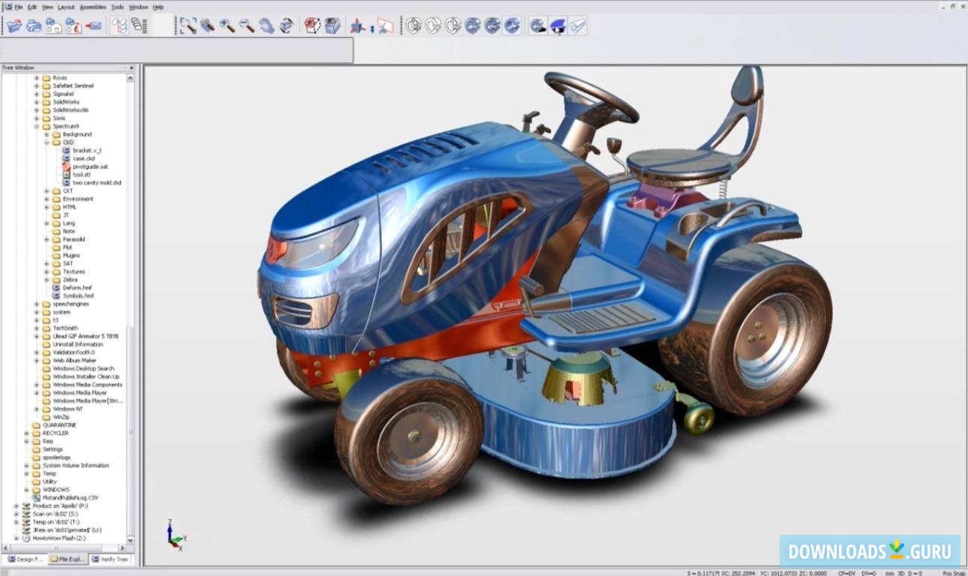Click the coordinate axis triad toolbar icon
This screenshot has height=576, width=968.
[358, 25]
